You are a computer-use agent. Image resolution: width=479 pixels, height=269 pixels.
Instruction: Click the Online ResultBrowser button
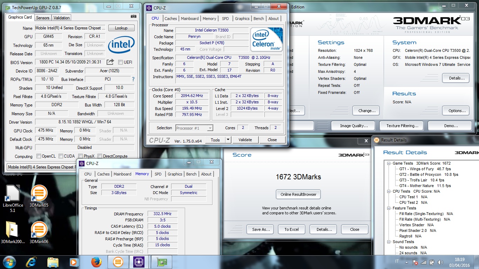click(x=298, y=194)
